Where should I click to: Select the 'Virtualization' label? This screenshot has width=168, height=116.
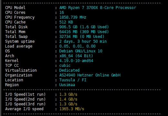tap(21, 70)
